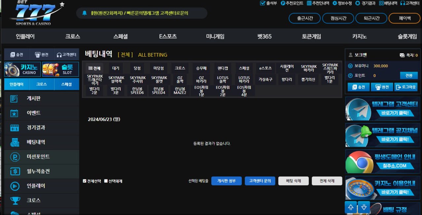Click the 게시판 첨부 button
Image resolution: width=422 pixels, height=215 pixels.
pos(226,181)
